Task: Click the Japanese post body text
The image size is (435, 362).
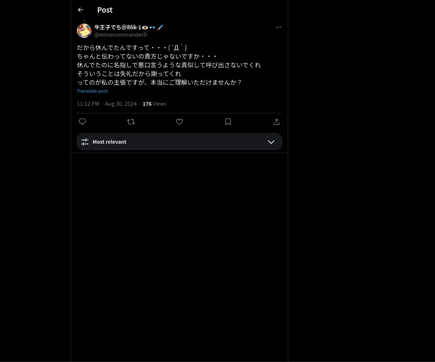Action: point(169,65)
